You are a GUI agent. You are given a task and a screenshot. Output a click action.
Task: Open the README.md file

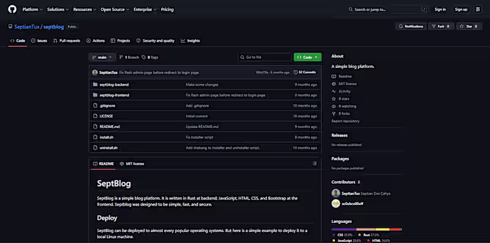pos(110,127)
